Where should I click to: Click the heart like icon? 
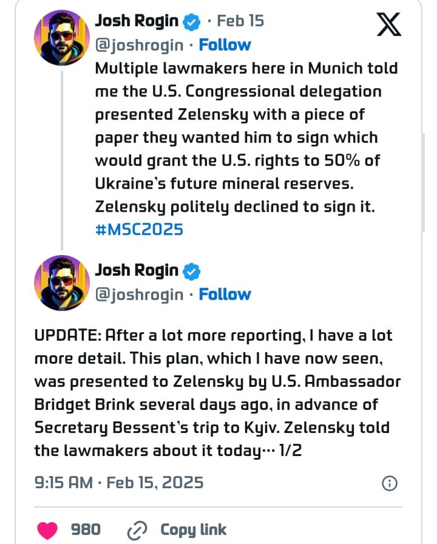pyautogui.click(x=47, y=529)
